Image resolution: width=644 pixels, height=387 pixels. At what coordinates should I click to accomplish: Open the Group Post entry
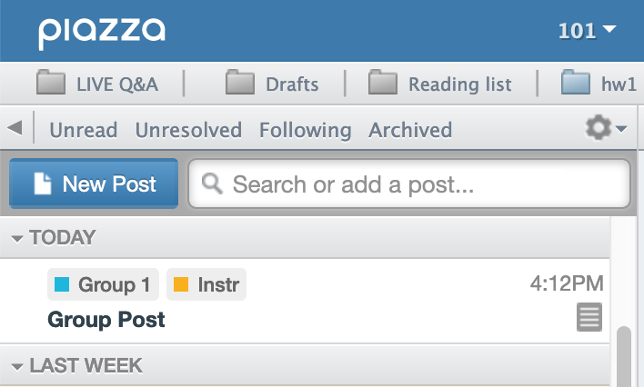pyautogui.click(x=305, y=301)
